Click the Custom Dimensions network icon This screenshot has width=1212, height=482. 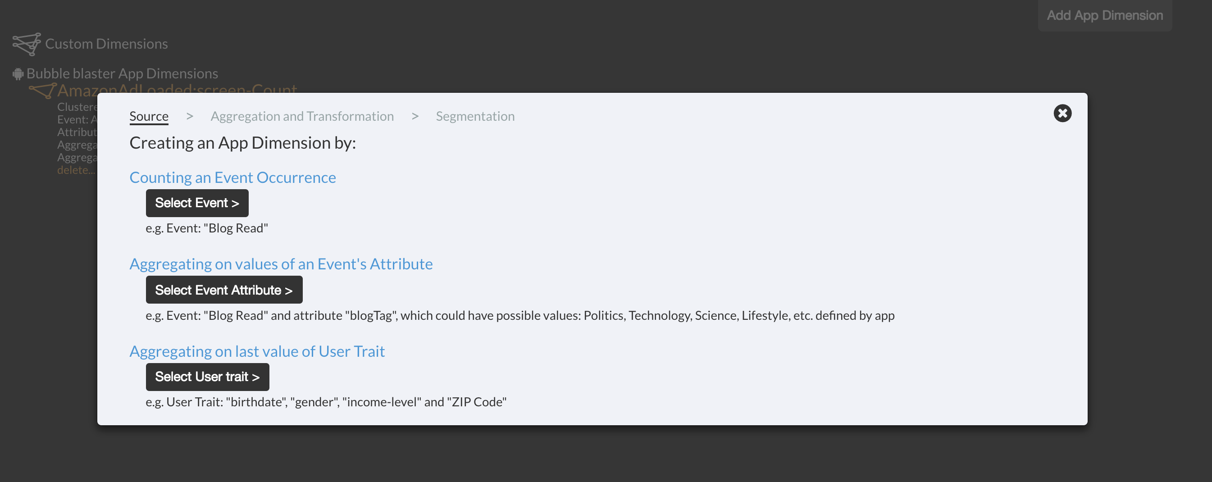27,44
